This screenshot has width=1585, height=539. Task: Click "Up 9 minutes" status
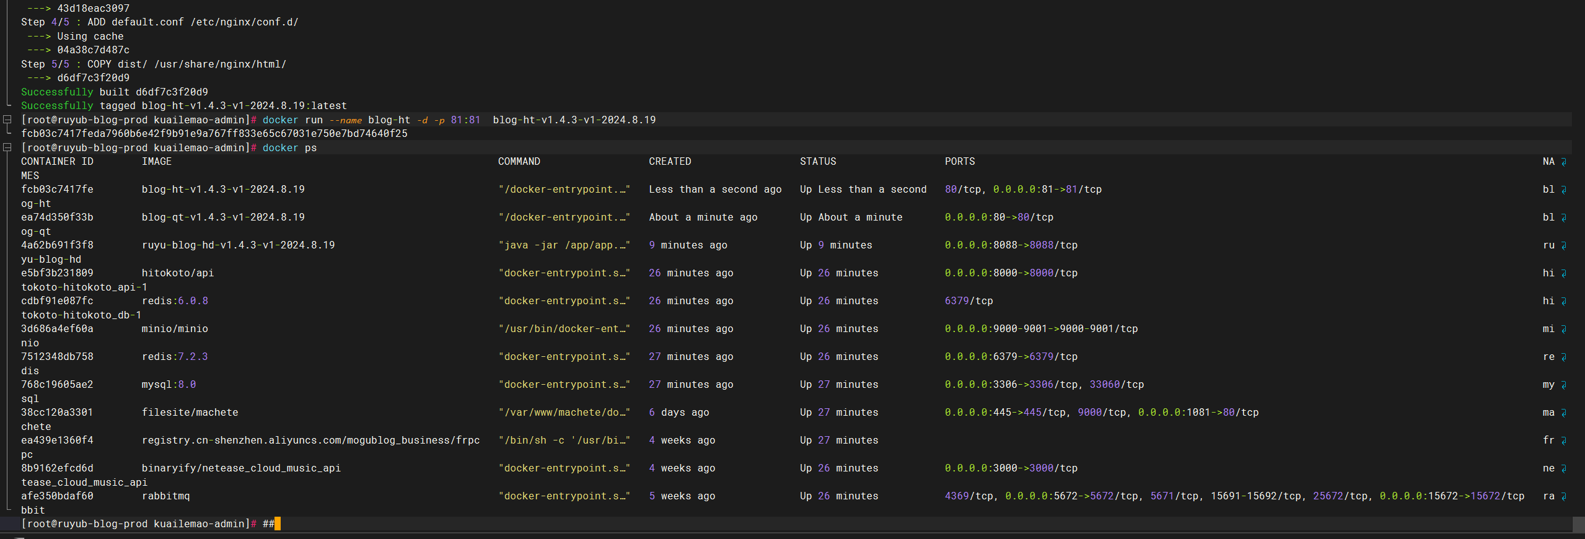[836, 245]
